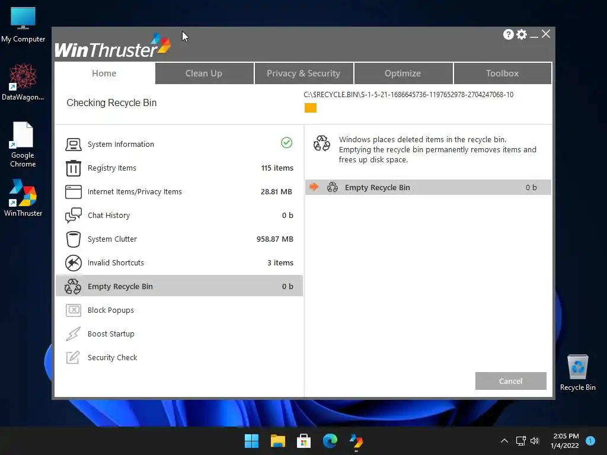Click the network tray icon
Viewport: 607px width, 455px height.
520,441
